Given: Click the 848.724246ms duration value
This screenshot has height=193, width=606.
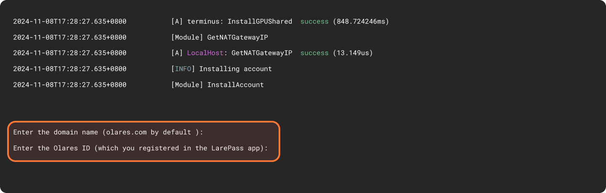Looking at the screenshot, I should pos(361,21).
